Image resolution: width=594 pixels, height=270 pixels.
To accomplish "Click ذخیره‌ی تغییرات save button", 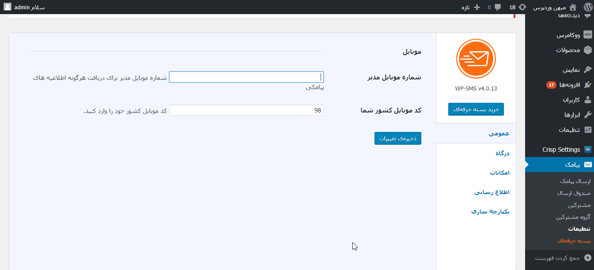I will tap(398, 138).
